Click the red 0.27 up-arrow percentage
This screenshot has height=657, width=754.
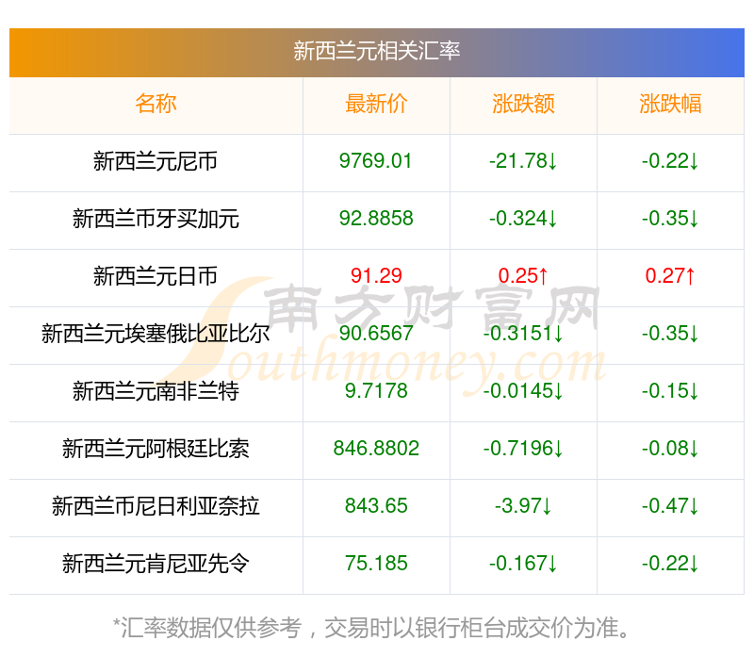click(x=670, y=276)
